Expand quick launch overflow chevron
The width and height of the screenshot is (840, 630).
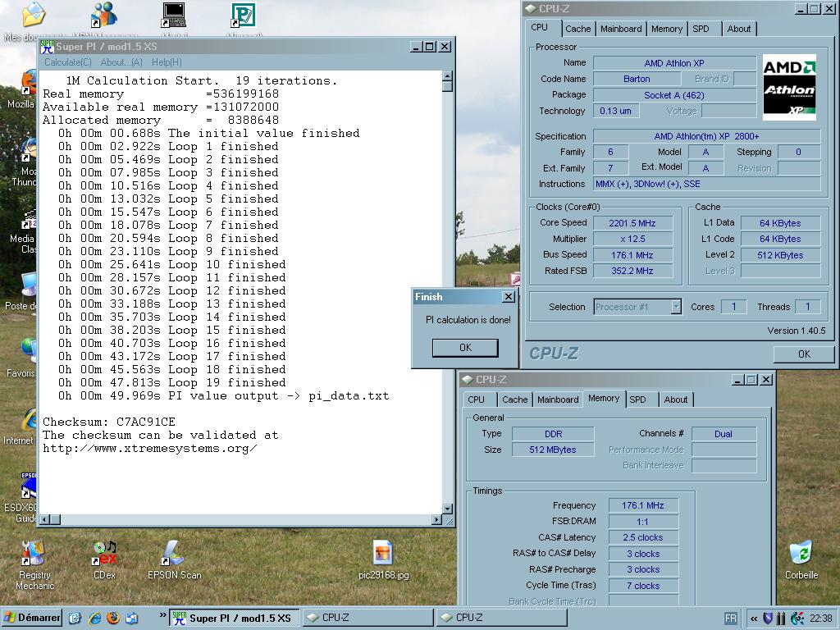163,615
